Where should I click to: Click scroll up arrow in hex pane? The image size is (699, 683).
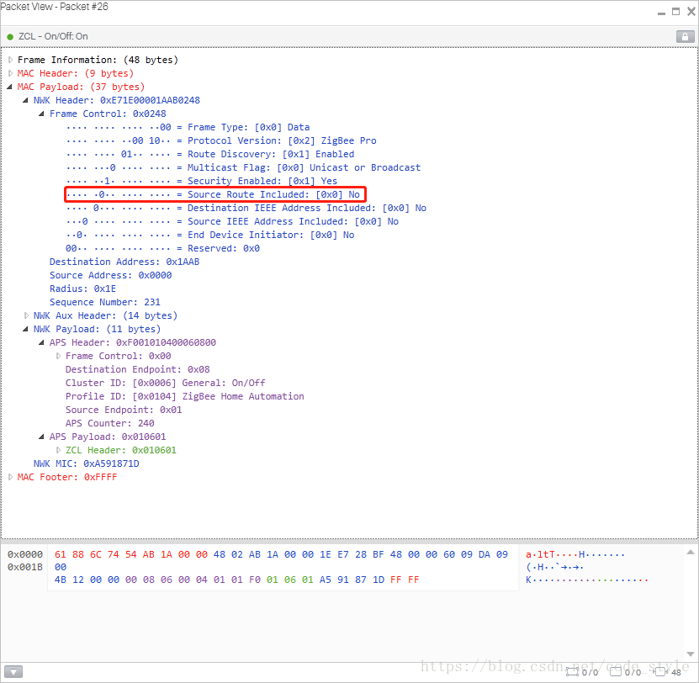tap(691, 552)
